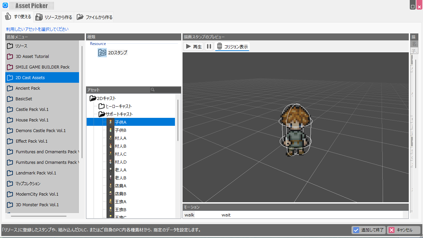
Task: Click the play (再生) button
Action: point(194,47)
